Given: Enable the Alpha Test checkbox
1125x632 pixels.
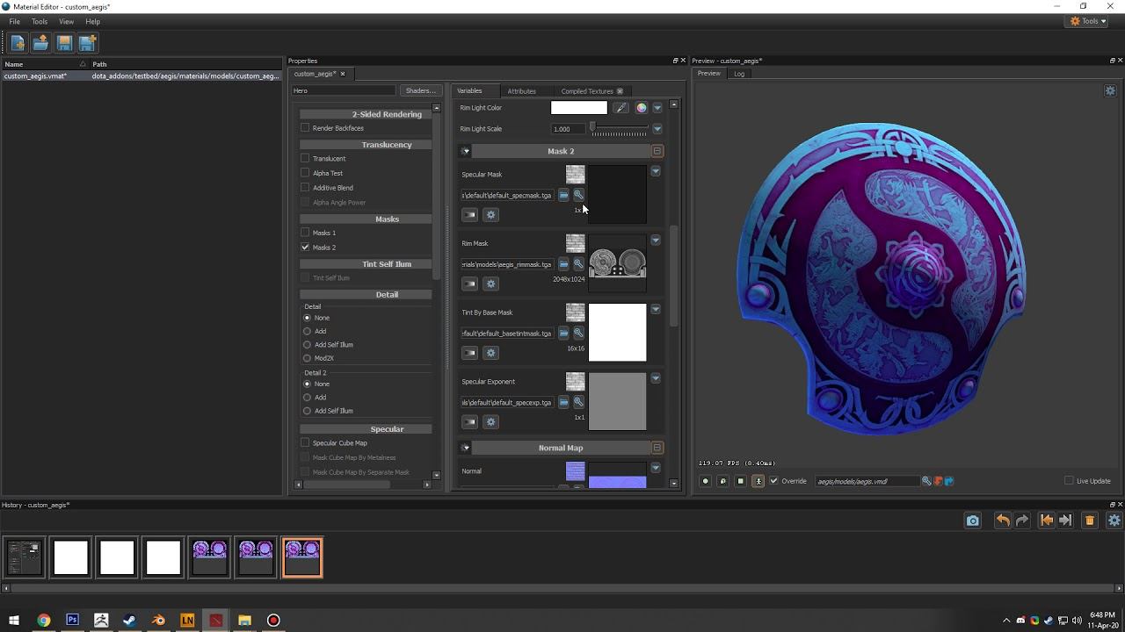Looking at the screenshot, I should [x=305, y=173].
